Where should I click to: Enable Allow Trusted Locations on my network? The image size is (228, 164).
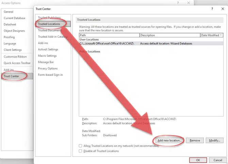point(80,146)
